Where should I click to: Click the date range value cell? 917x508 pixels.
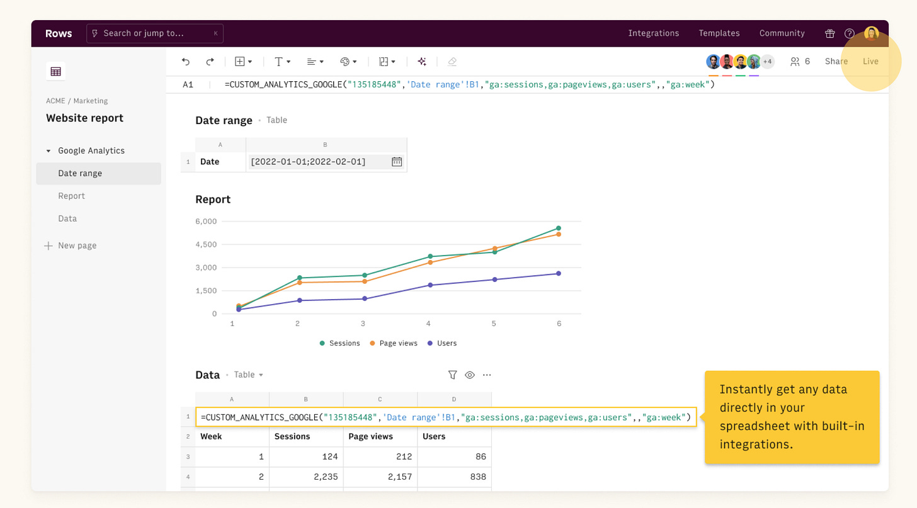click(326, 162)
